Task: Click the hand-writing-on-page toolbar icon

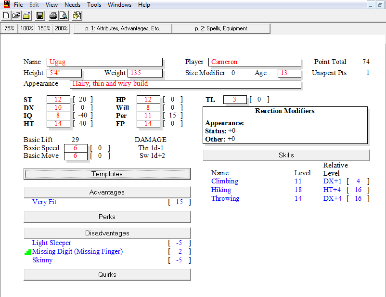Action: (77, 15)
